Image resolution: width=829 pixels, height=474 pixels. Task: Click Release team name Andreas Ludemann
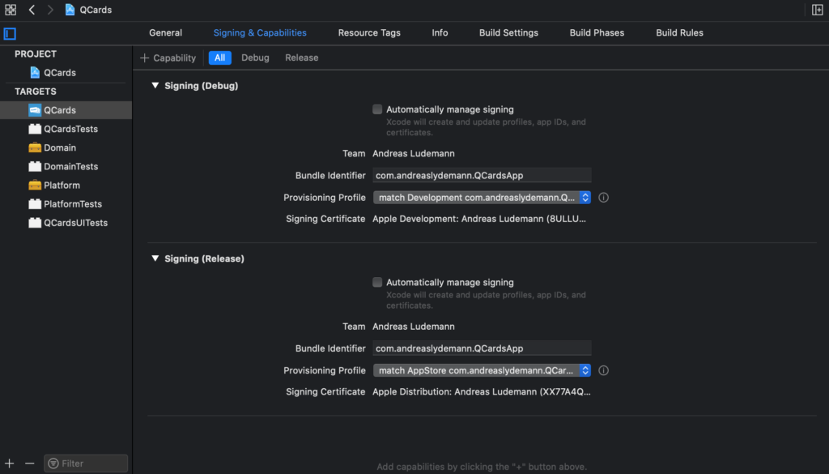pyautogui.click(x=414, y=327)
